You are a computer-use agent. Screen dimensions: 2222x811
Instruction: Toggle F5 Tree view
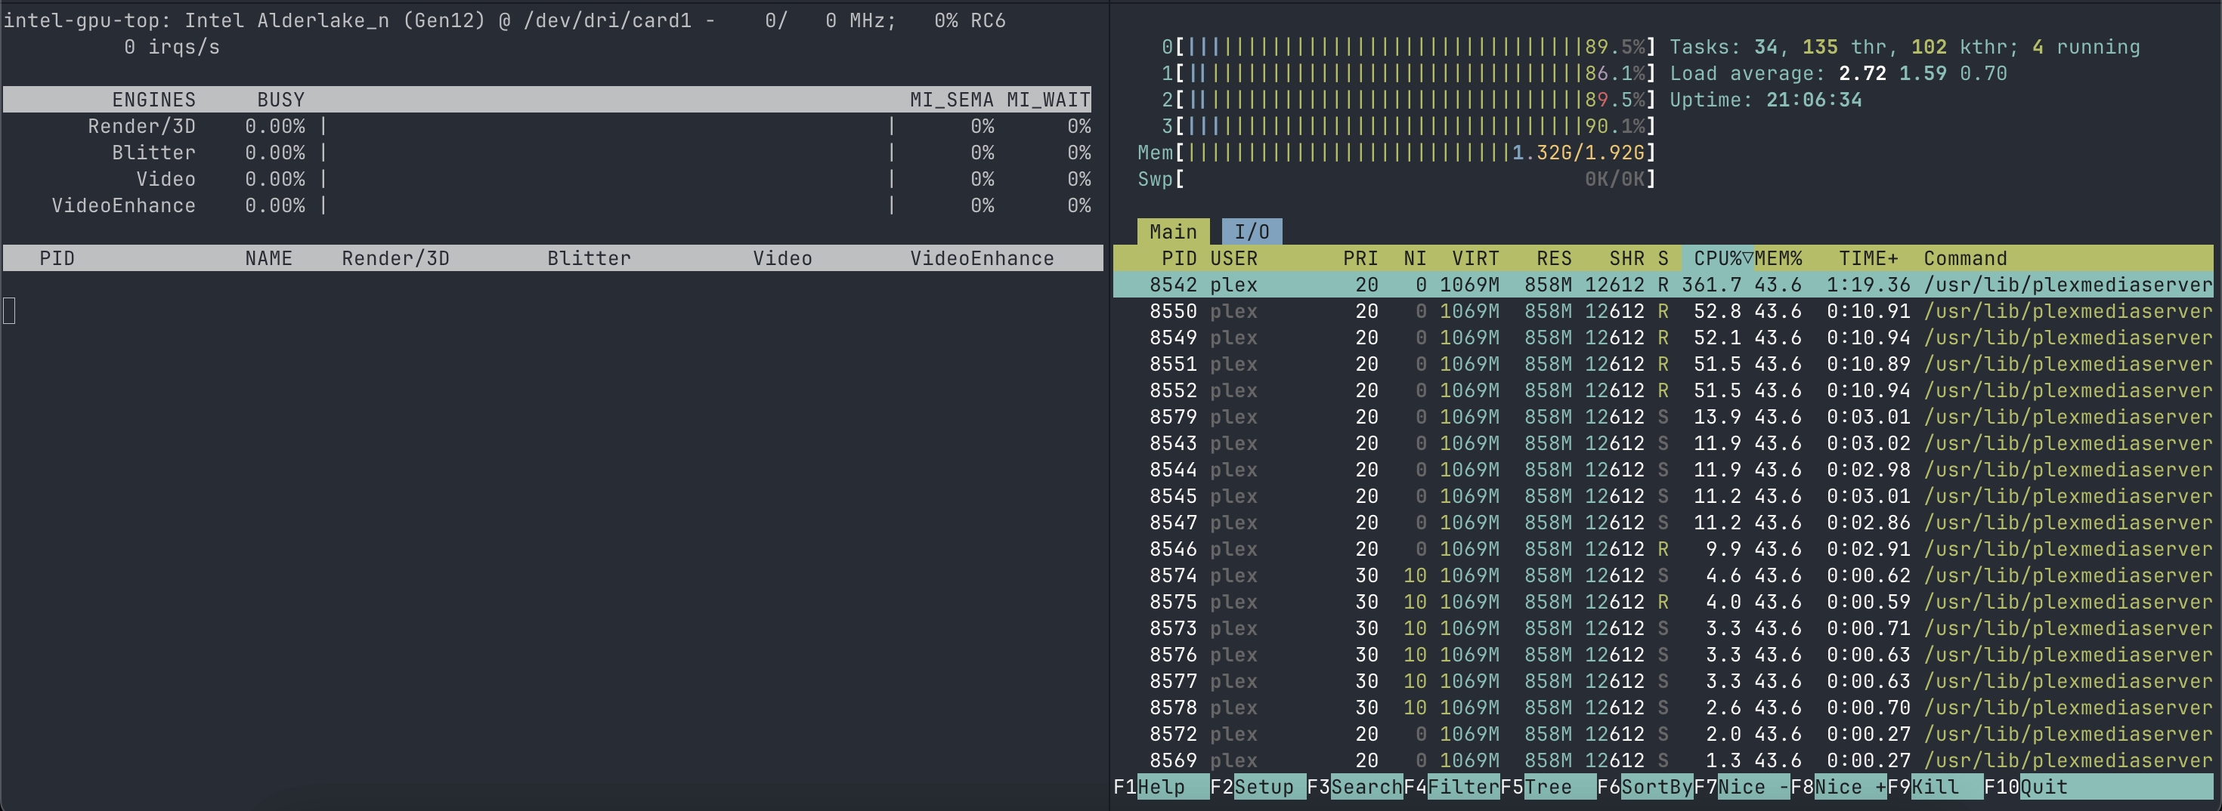click(x=1548, y=787)
